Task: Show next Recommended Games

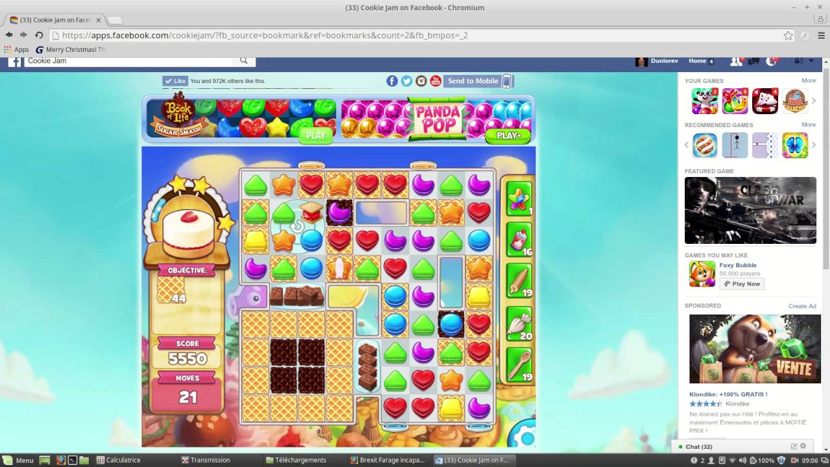Action: coord(814,145)
